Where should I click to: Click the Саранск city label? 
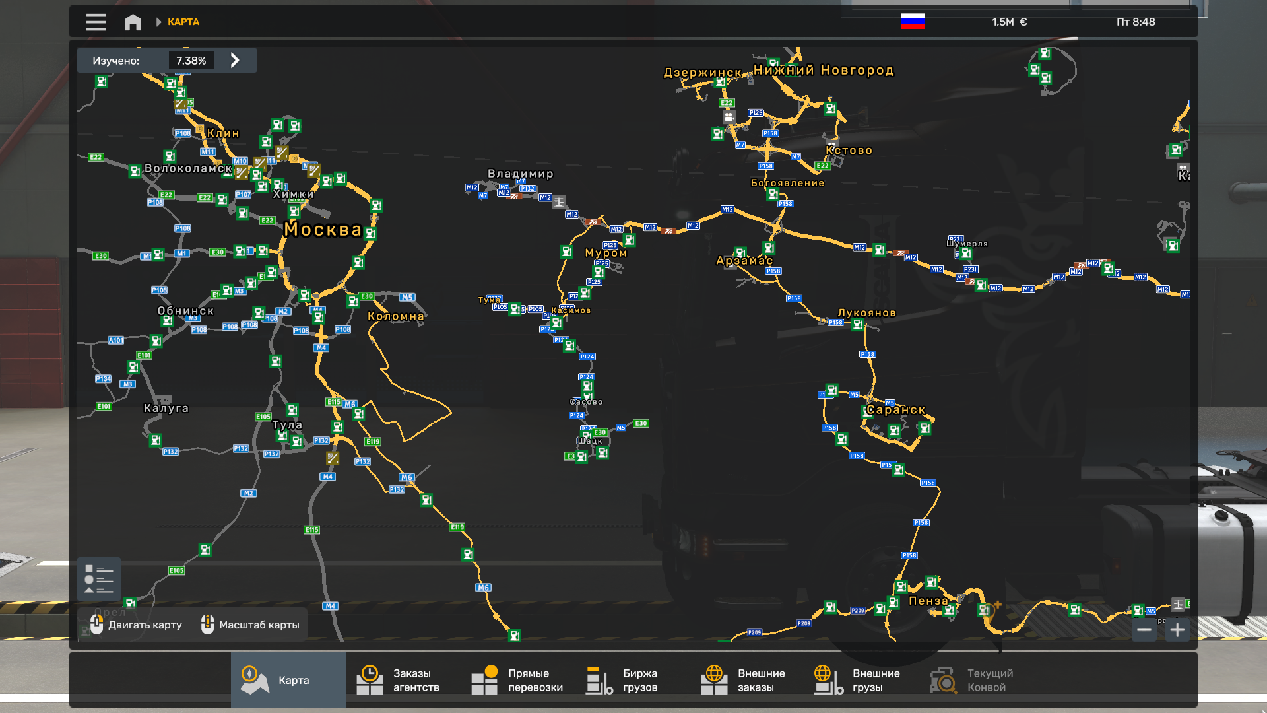[896, 409]
